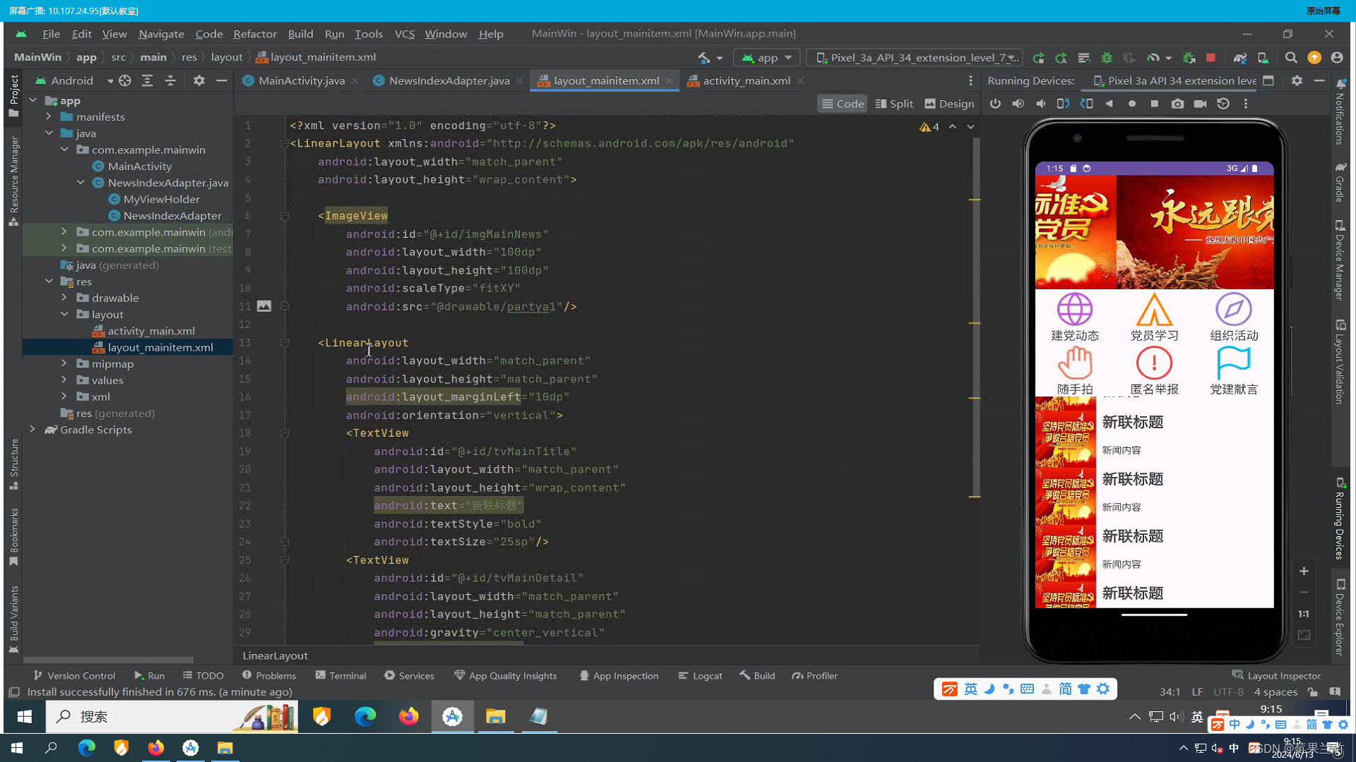Switch to the activity_main.xml tab
This screenshot has width=1356, height=762.
click(745, 80)
